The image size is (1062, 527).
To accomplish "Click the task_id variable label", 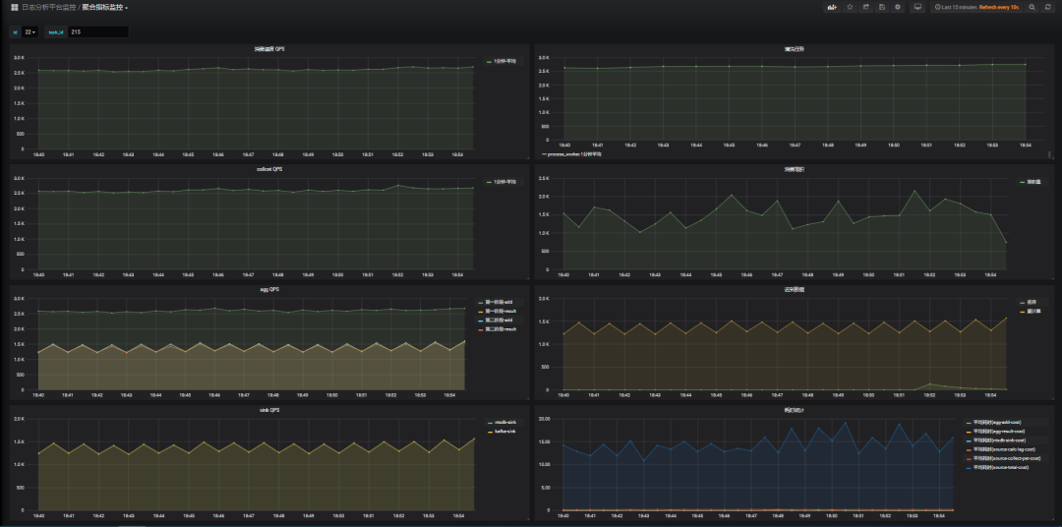I will (x=56, y=31).
